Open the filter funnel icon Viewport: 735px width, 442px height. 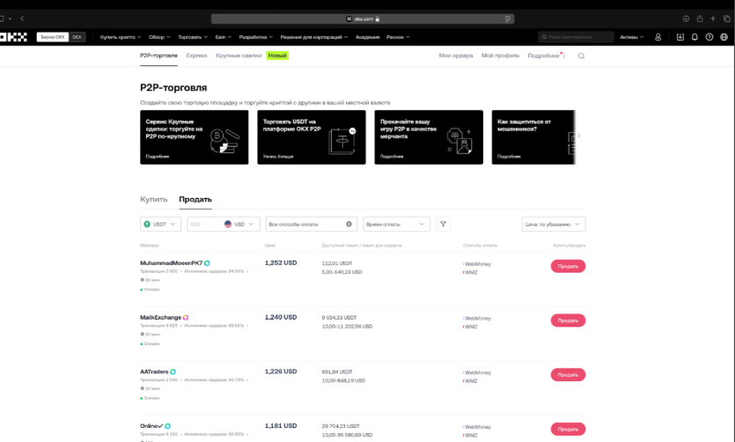click(x=443, y=224)
